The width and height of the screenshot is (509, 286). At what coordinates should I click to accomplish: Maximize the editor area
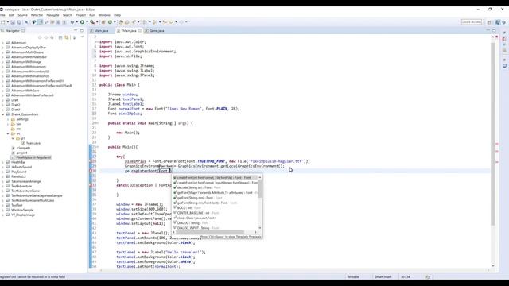click(494, 30)
